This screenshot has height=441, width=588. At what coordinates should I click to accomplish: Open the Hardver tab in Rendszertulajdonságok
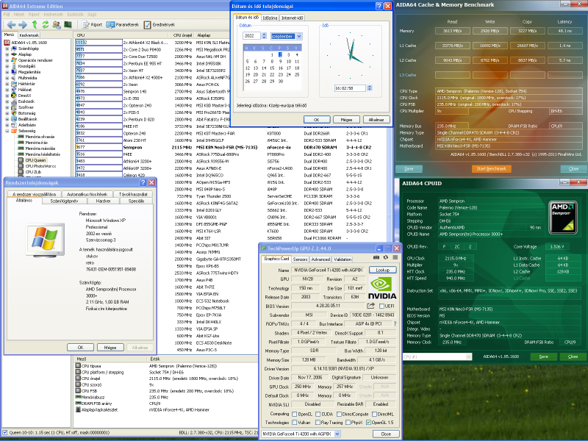pyautogui.click(x=103, y=201)
